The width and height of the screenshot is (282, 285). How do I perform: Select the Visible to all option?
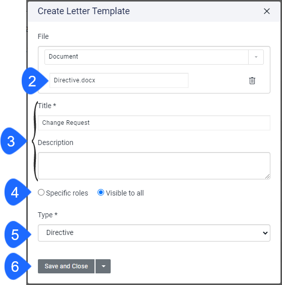click(101, 193)
